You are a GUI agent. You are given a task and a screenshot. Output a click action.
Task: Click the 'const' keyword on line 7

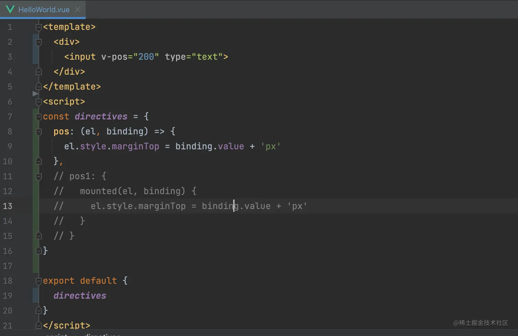click(x=56, y=117)
